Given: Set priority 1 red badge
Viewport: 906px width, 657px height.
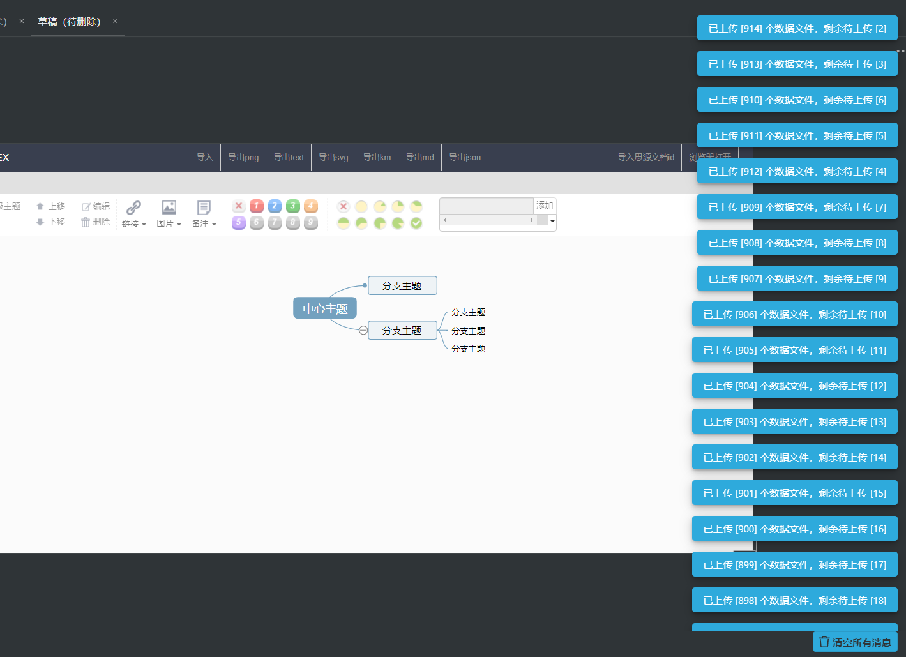Looking at the screenshot, I should point(257,206).
